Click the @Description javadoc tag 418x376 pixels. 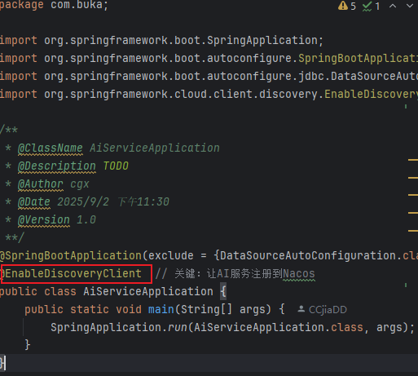point(57,166)
